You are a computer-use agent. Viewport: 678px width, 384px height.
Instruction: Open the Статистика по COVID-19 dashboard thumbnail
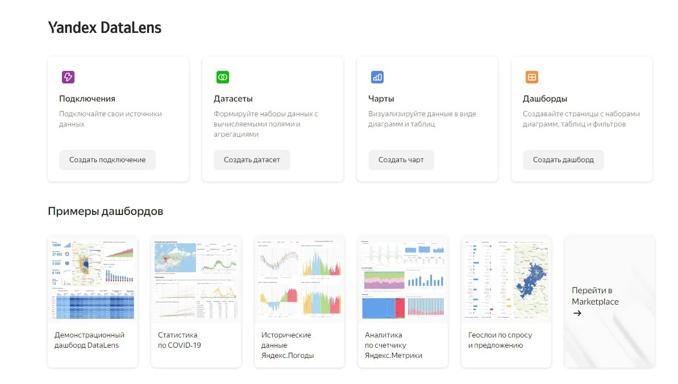coord(196,280)
